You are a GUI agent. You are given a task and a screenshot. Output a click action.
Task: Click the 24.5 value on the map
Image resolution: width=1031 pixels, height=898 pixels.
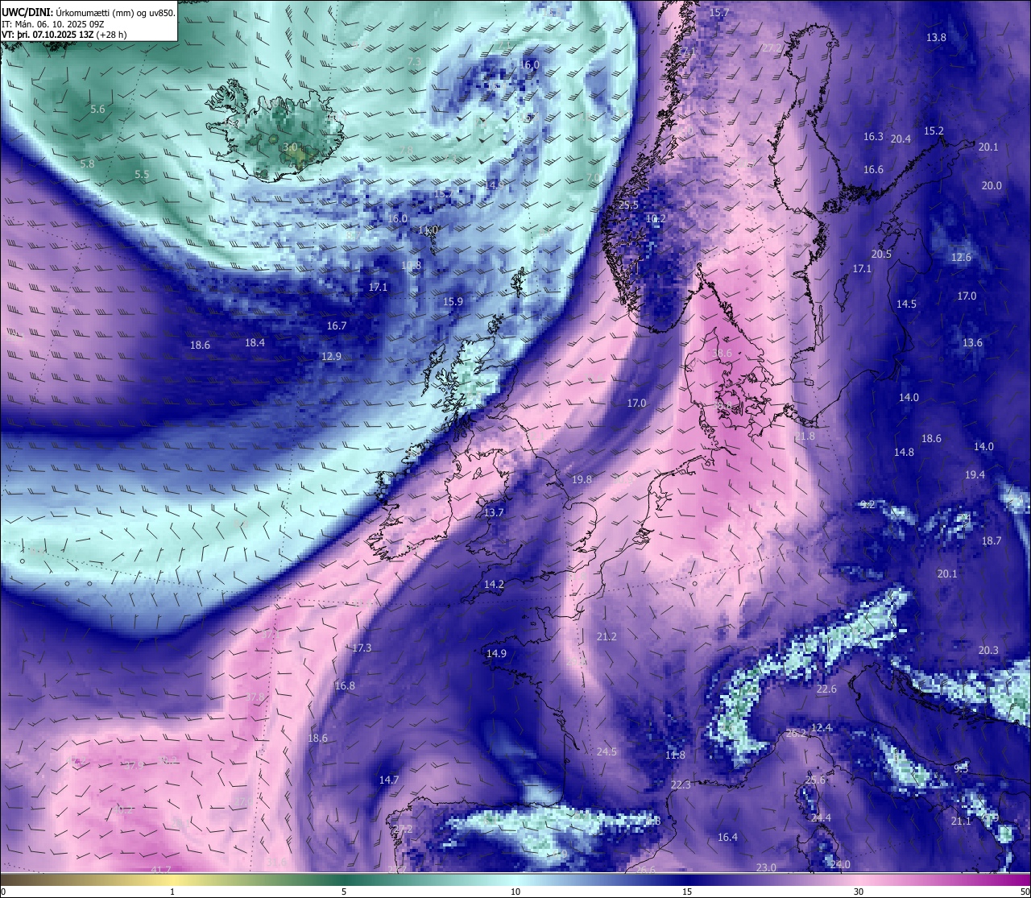point(607,751)
